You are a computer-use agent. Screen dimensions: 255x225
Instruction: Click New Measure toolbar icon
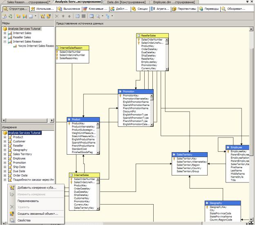click(x=25, y=16)
